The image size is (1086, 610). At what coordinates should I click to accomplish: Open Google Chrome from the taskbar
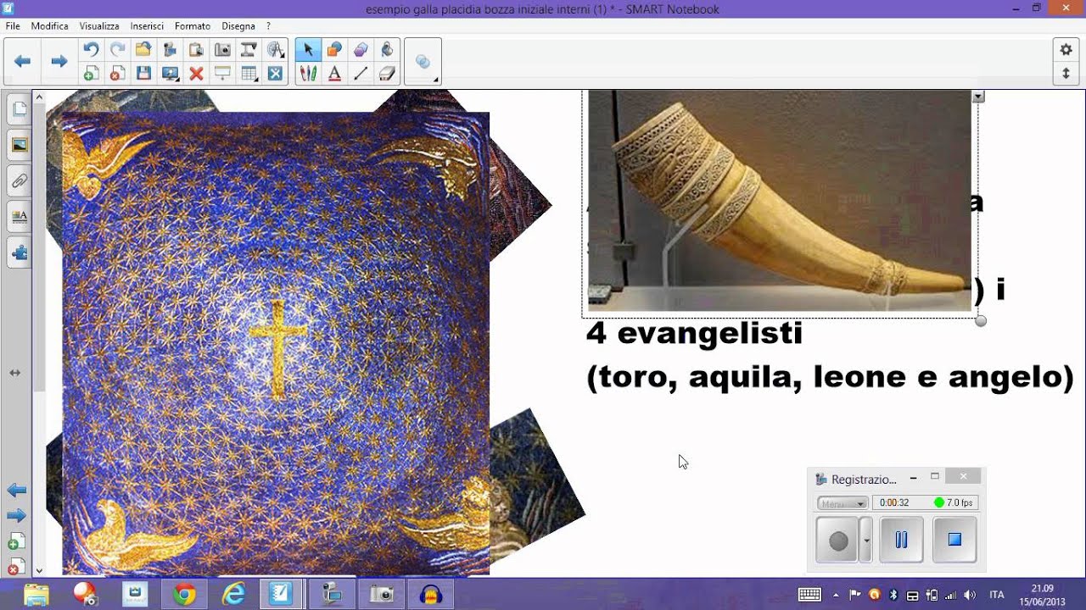pos(184,595)
